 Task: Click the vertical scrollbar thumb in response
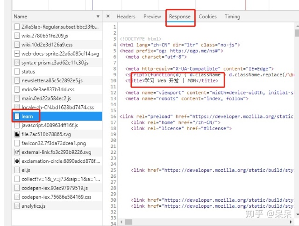tap(297, 33)
